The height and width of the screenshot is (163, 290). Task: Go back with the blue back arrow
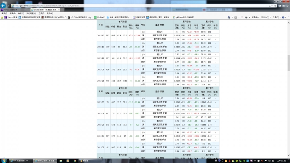(x=3, y=6)
